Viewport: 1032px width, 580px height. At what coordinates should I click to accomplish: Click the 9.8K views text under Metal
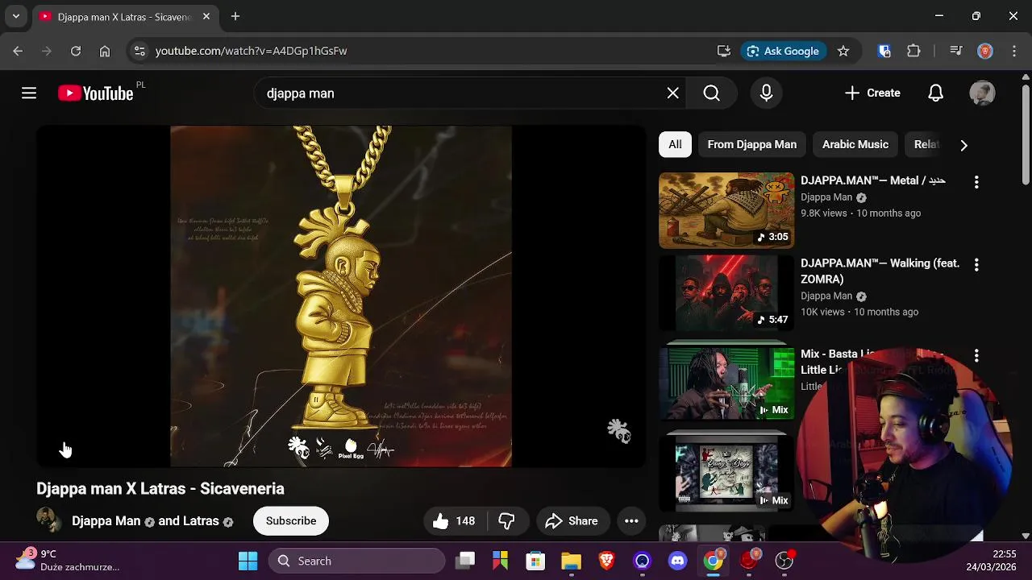(x=825, y=213)
